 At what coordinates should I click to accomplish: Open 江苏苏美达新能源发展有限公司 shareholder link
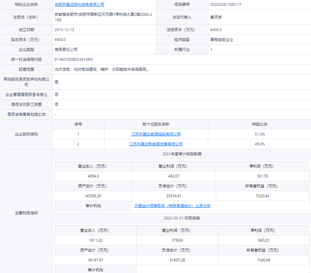[156, 144]
